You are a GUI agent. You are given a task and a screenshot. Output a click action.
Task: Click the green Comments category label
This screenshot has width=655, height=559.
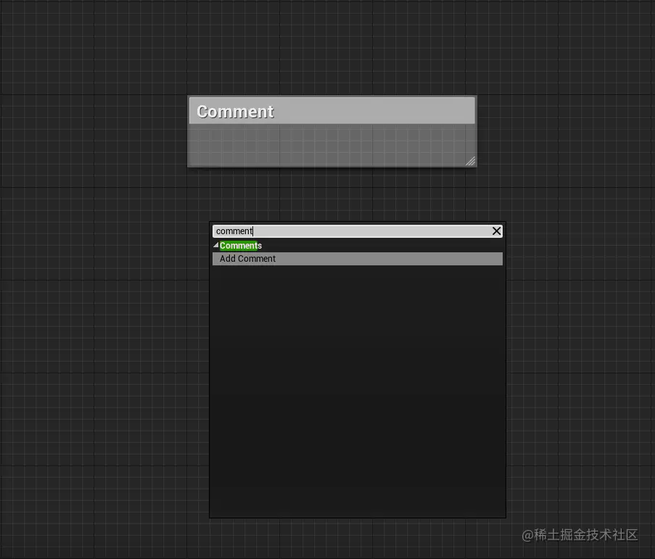point(239,245)
